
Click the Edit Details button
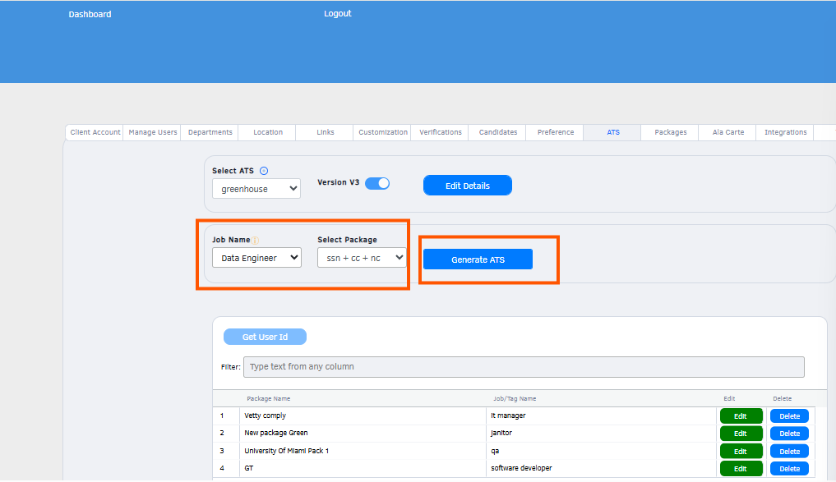pyautogui.click(x=468, y=186)
